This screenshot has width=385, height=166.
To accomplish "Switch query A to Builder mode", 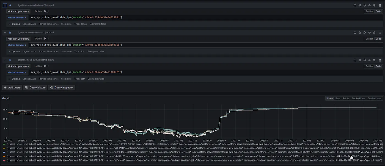I will coord(369,12).
